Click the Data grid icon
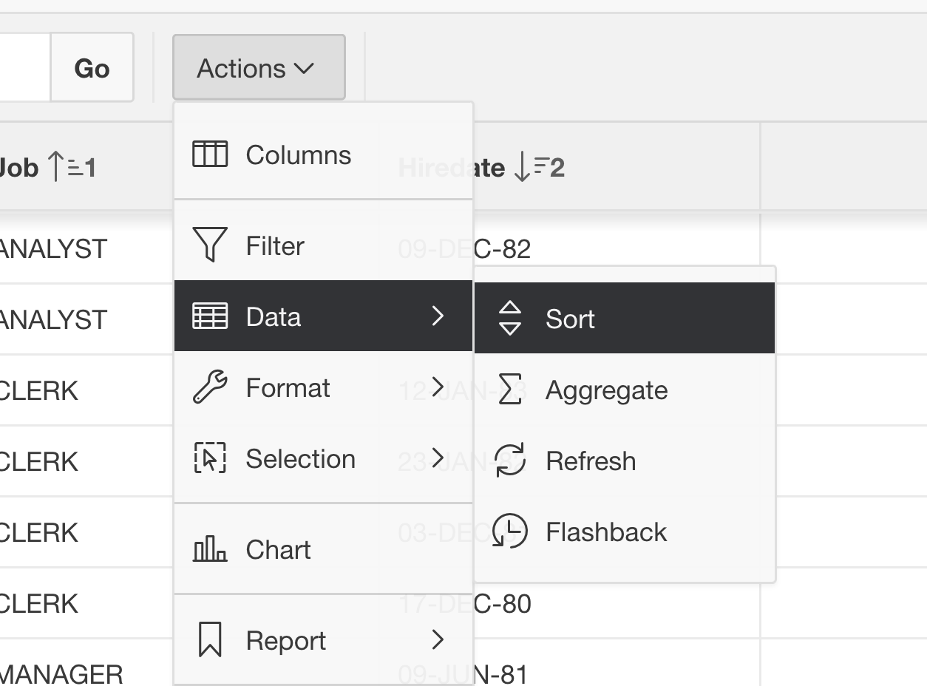The height and width of the screenshot is (686, 927). point(210,316)
